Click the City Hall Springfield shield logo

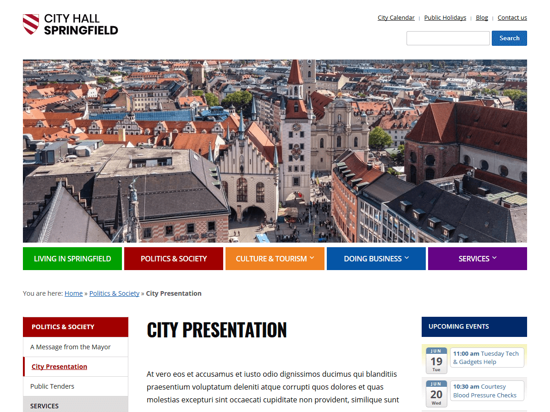[31, 24]
